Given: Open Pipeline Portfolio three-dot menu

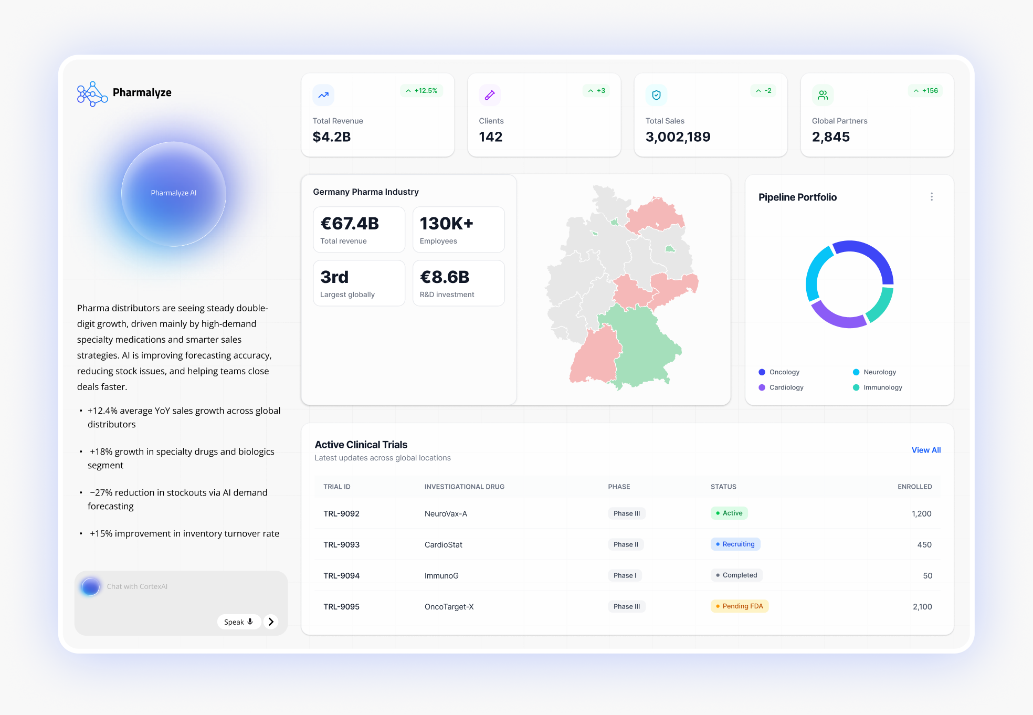Looking at the screenshot, I should click(x=932, y=196).
